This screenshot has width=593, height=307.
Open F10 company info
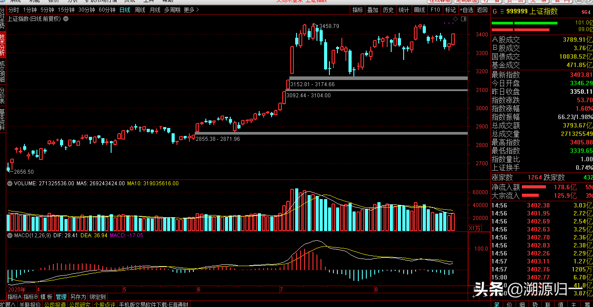(x=435, y=10)
